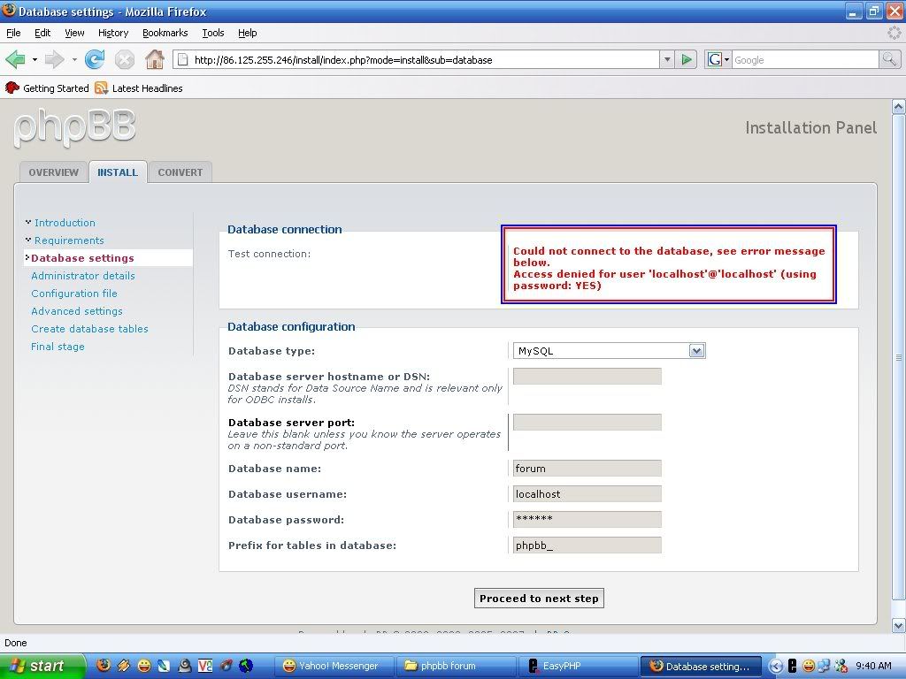Click the Google search box
906x679 pixels.
point(805,59)
